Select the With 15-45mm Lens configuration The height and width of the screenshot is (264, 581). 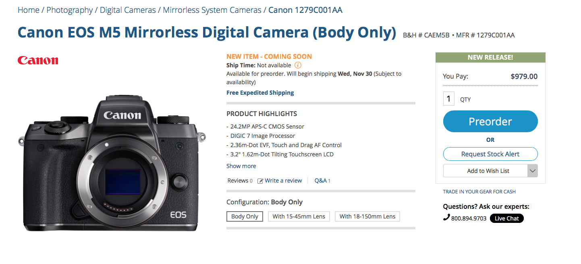[x=299, y=216]
